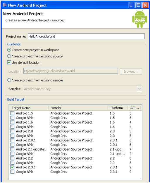Click into the Project name field
150x183 pixels.
point(86,36)
